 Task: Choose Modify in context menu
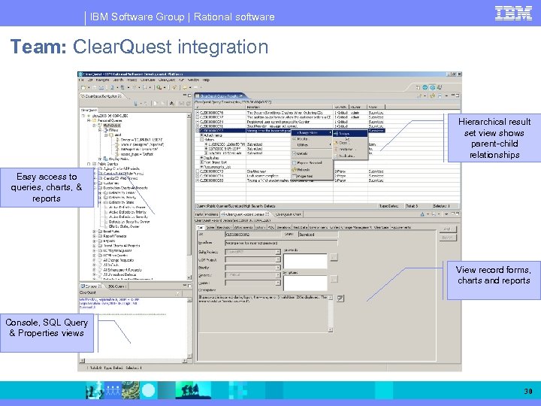coord(312,139)
